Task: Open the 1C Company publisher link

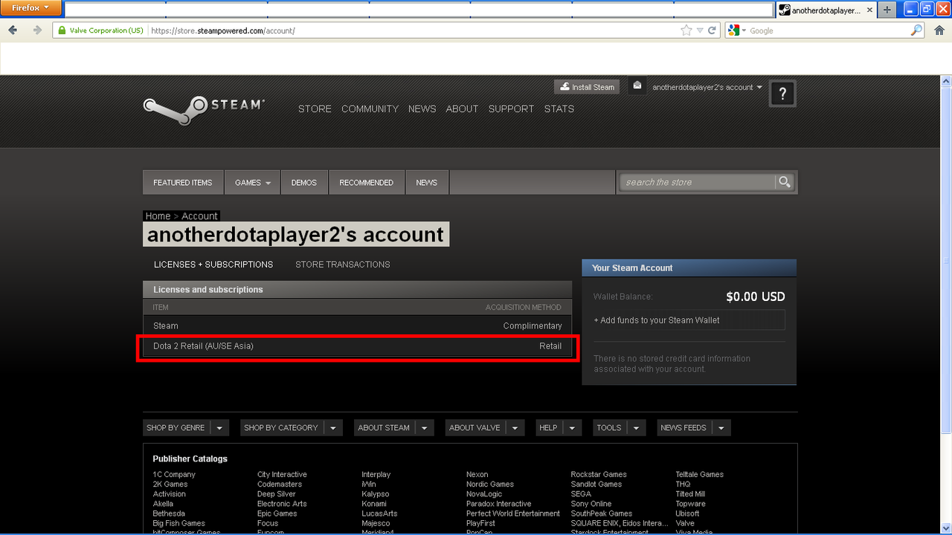Action: pyautogui.click(x=174, y=474)
